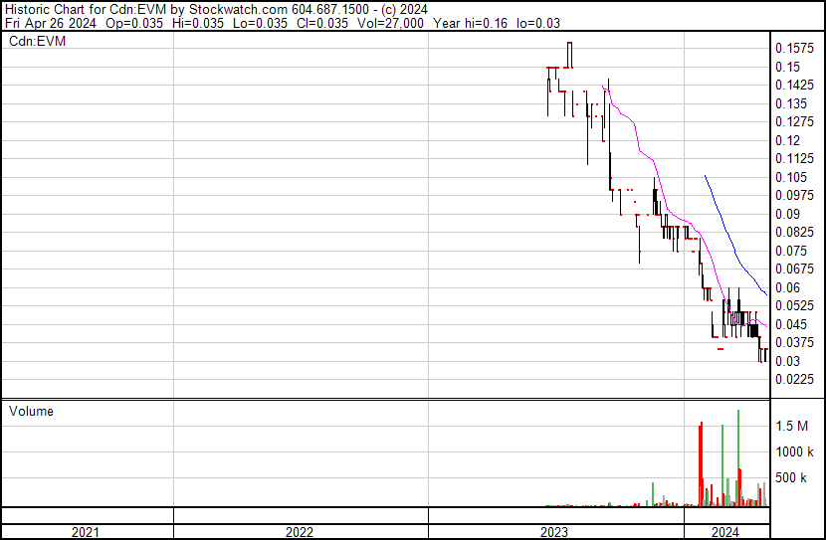Click the 2021 year label on timeline
Screen dimensions: 826x540
(x=87, y=532)
